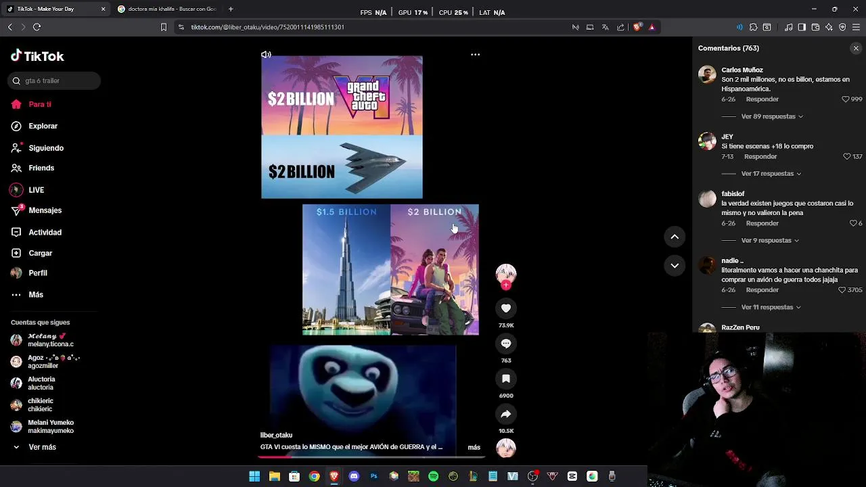Click the browser address bar URL
Image resolution: width=866 pixels, height=487 pixels.
(267, 27)
